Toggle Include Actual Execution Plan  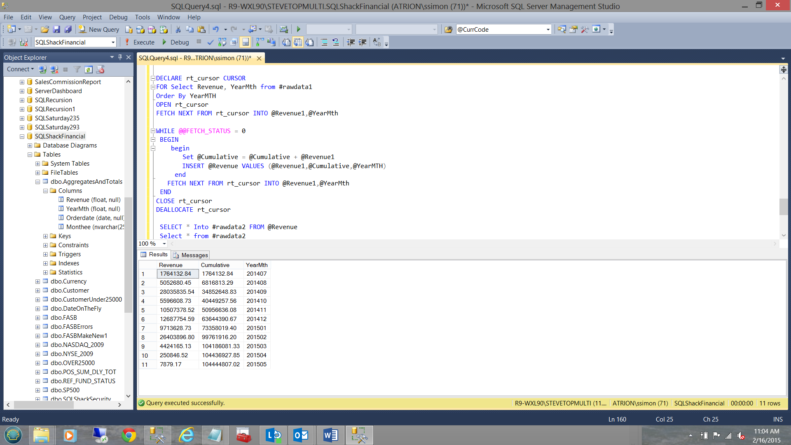(x=260, y=42)
